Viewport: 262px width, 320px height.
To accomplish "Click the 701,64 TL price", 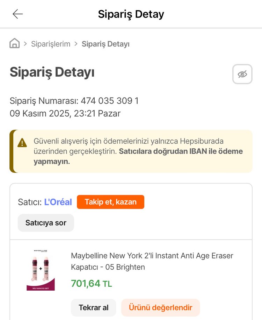I will (92, 283).
